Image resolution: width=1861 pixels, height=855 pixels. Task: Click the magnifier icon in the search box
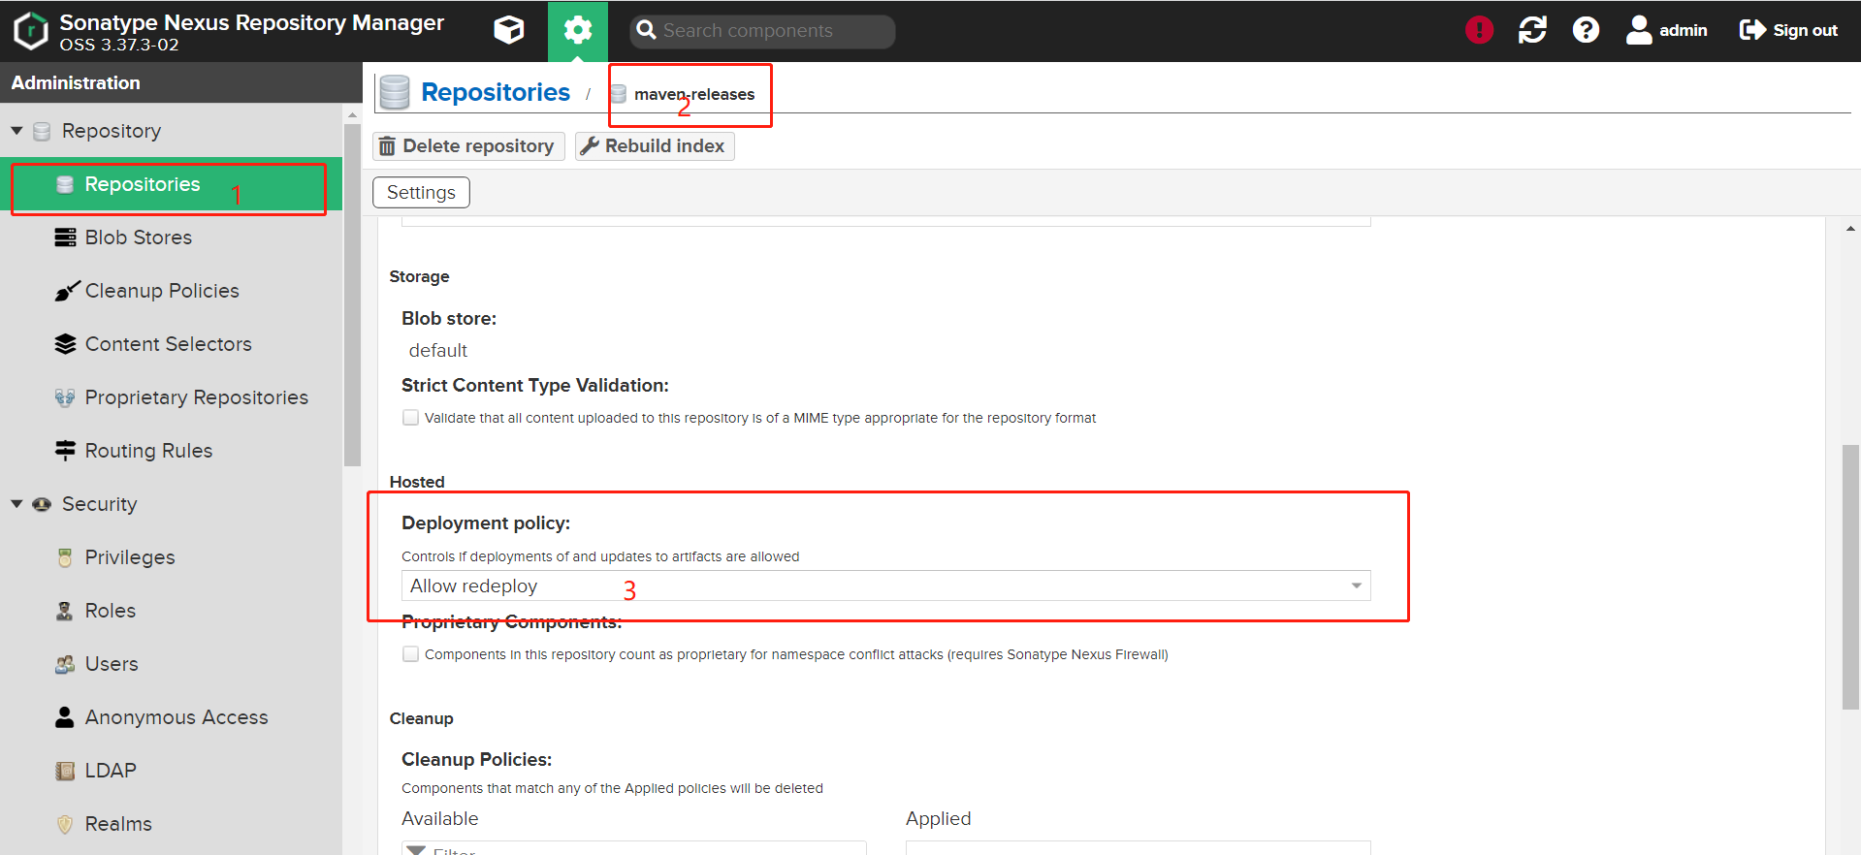coord(647,30)
